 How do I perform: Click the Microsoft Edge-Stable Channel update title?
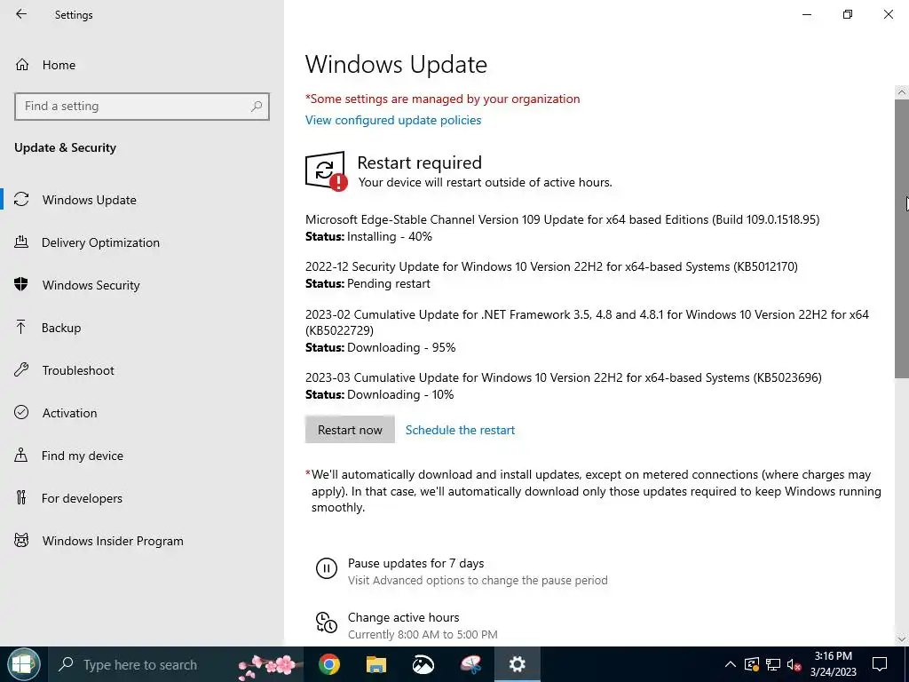562,220
